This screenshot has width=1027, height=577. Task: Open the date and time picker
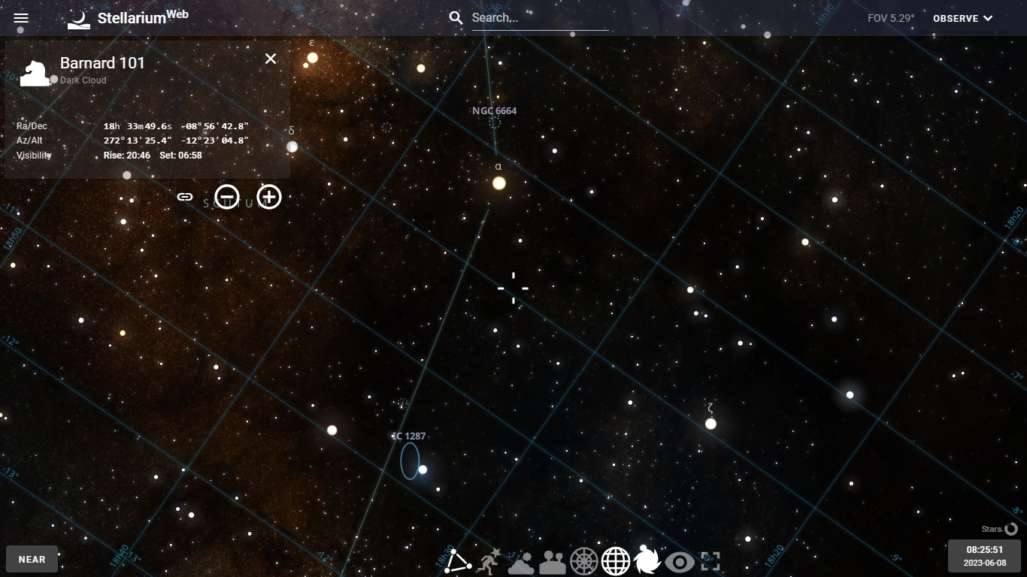pos(985,556)
